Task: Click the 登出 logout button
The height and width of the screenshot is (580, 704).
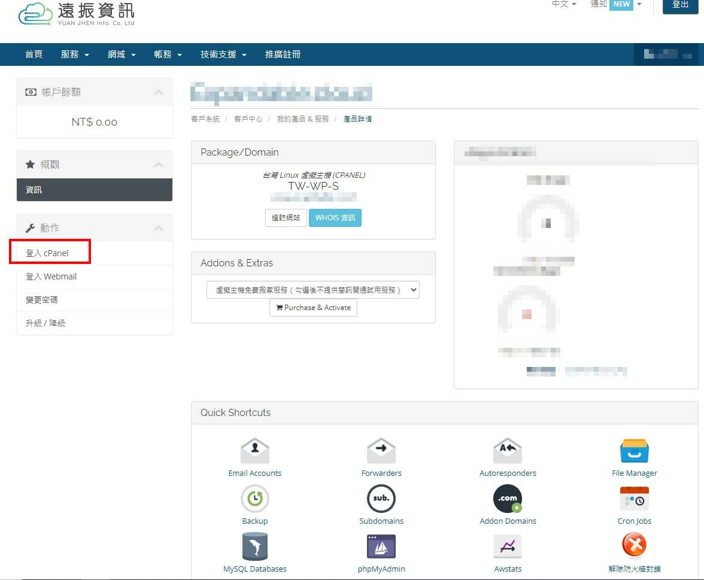Action: [x=680, y=5]
